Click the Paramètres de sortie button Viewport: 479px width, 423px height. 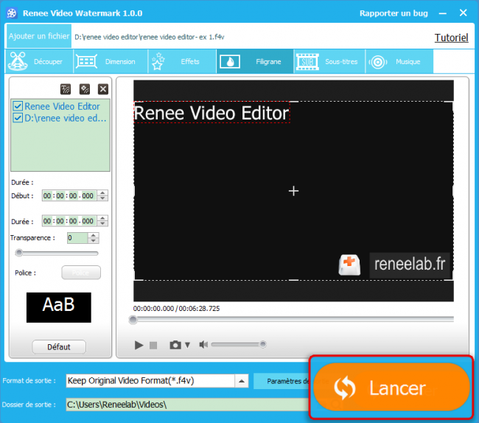(282, 381)
